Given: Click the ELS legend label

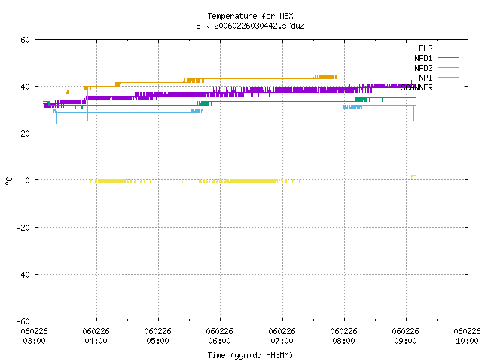Looking at the screenshot, I should click(x=426, y=48).
